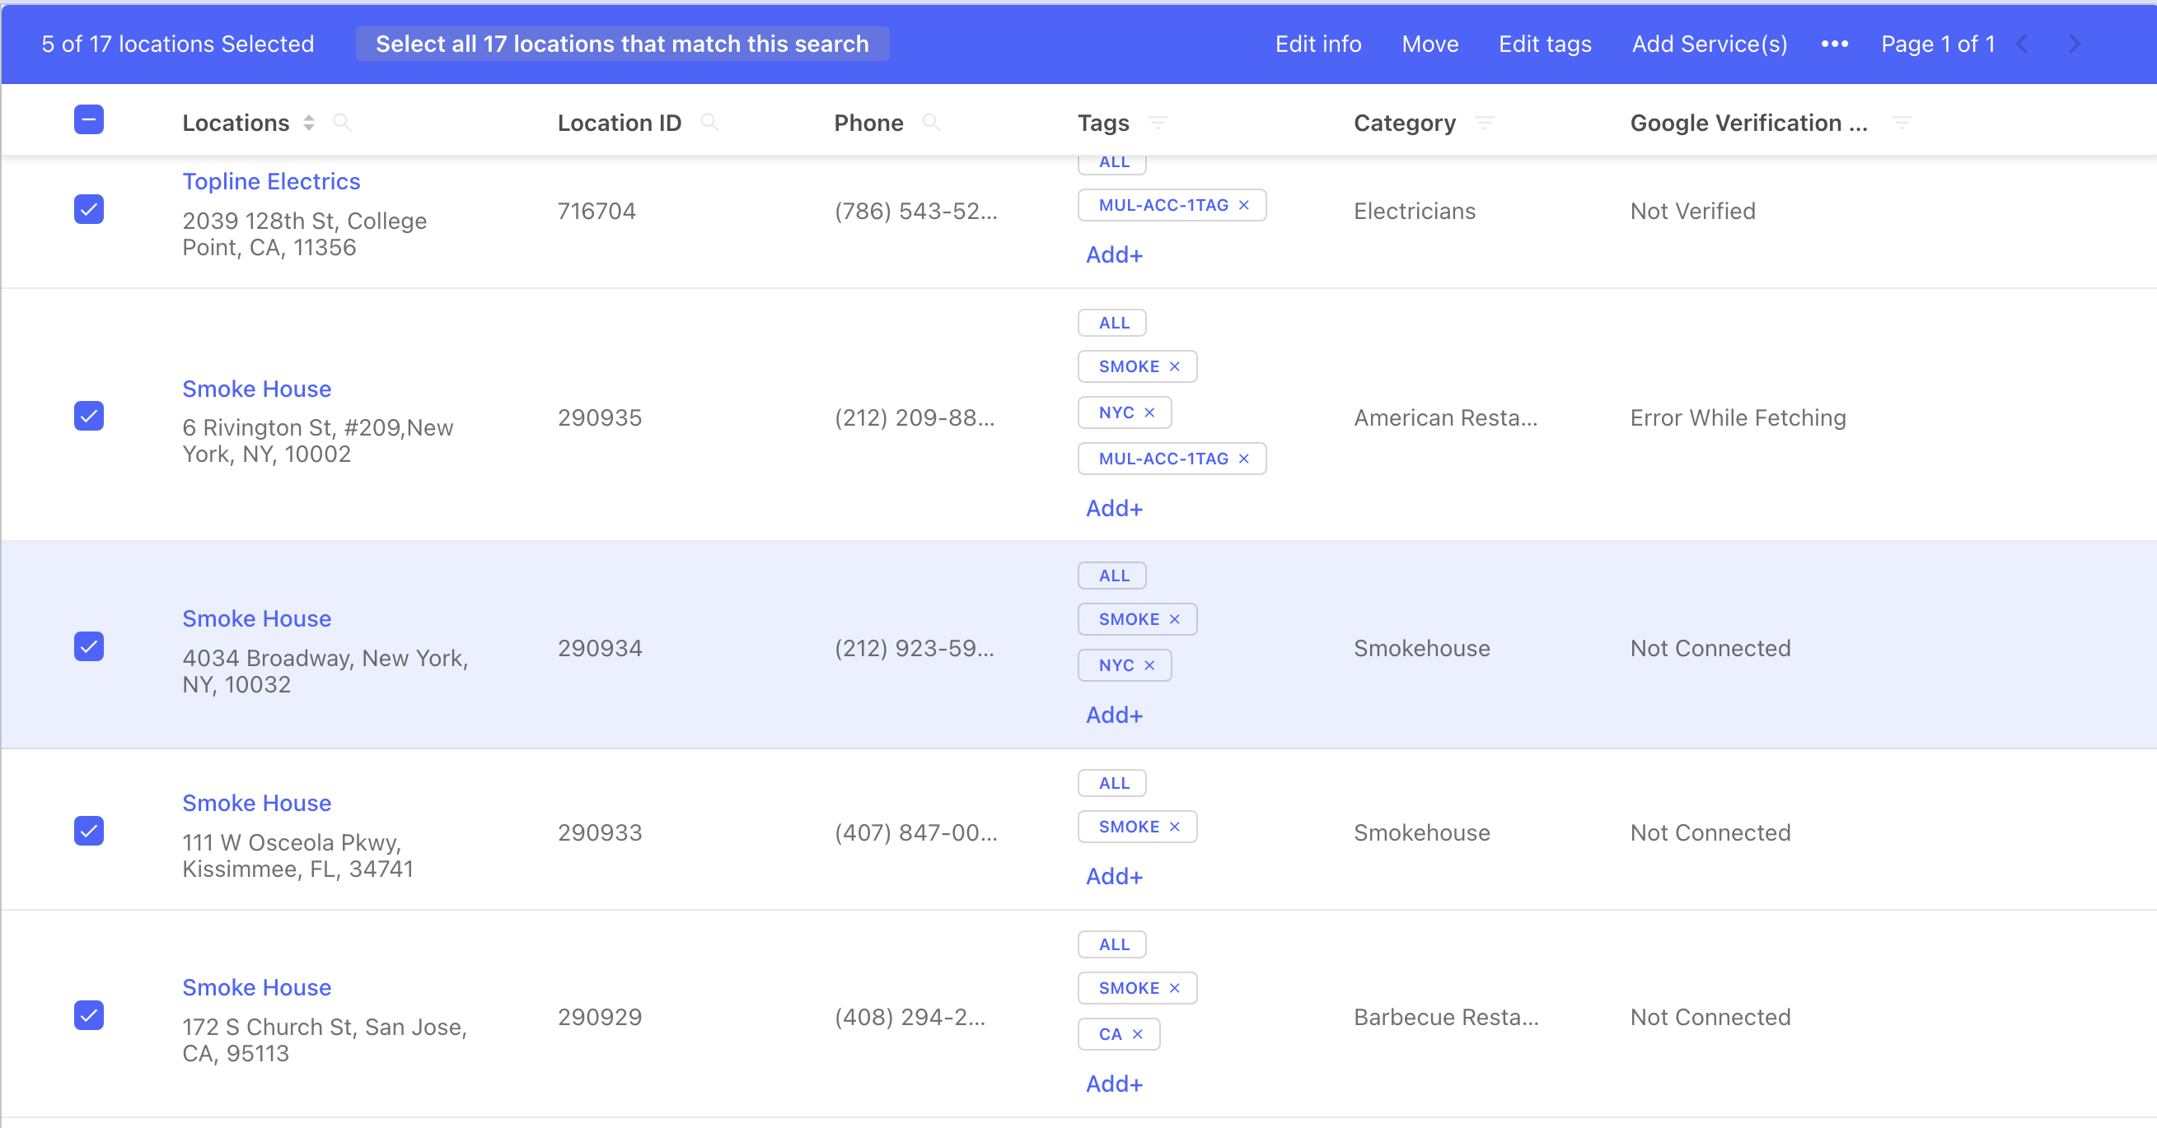Viewport: 2157px width, 1128px height.
Task: Remove SMOKE tag from location 290934
Action: (1174, 619)
